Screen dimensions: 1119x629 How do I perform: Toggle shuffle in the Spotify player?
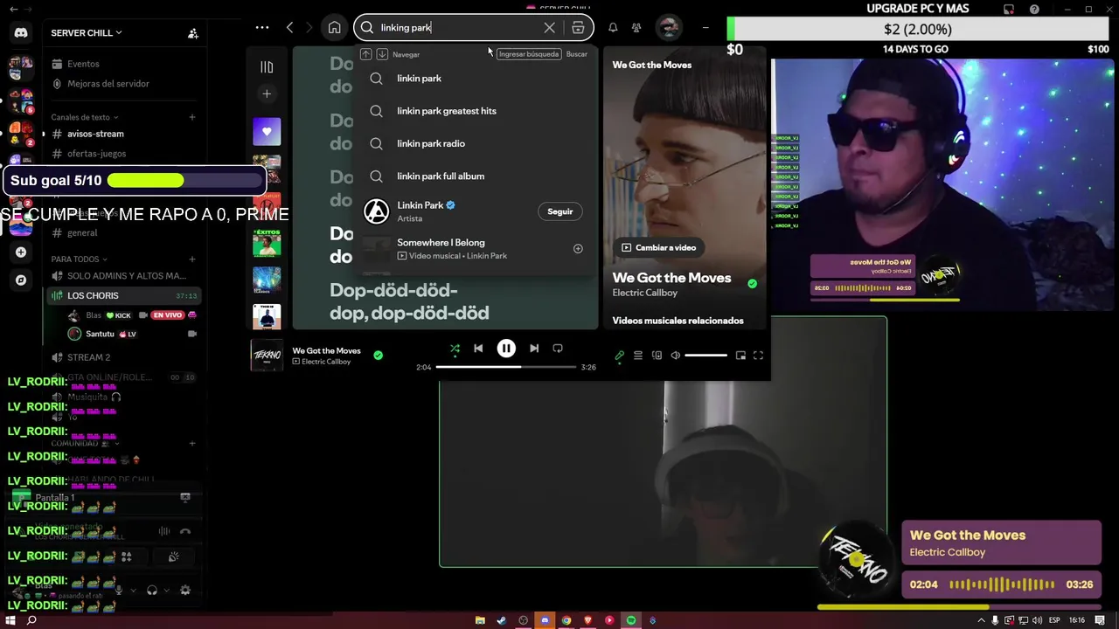click(455, 349)
